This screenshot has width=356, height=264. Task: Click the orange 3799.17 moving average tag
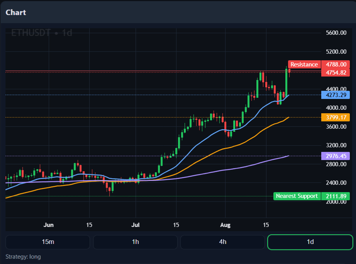click(x=336, y=117)
